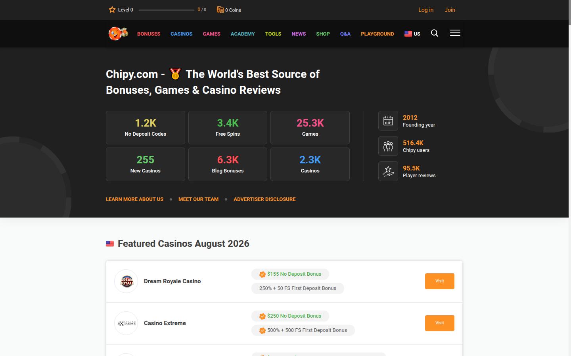Open the 255 New Casinos tile
Image resolution: width=571 pixels, height=356 pixels.
pyautogui.click(x=146, y=164)
